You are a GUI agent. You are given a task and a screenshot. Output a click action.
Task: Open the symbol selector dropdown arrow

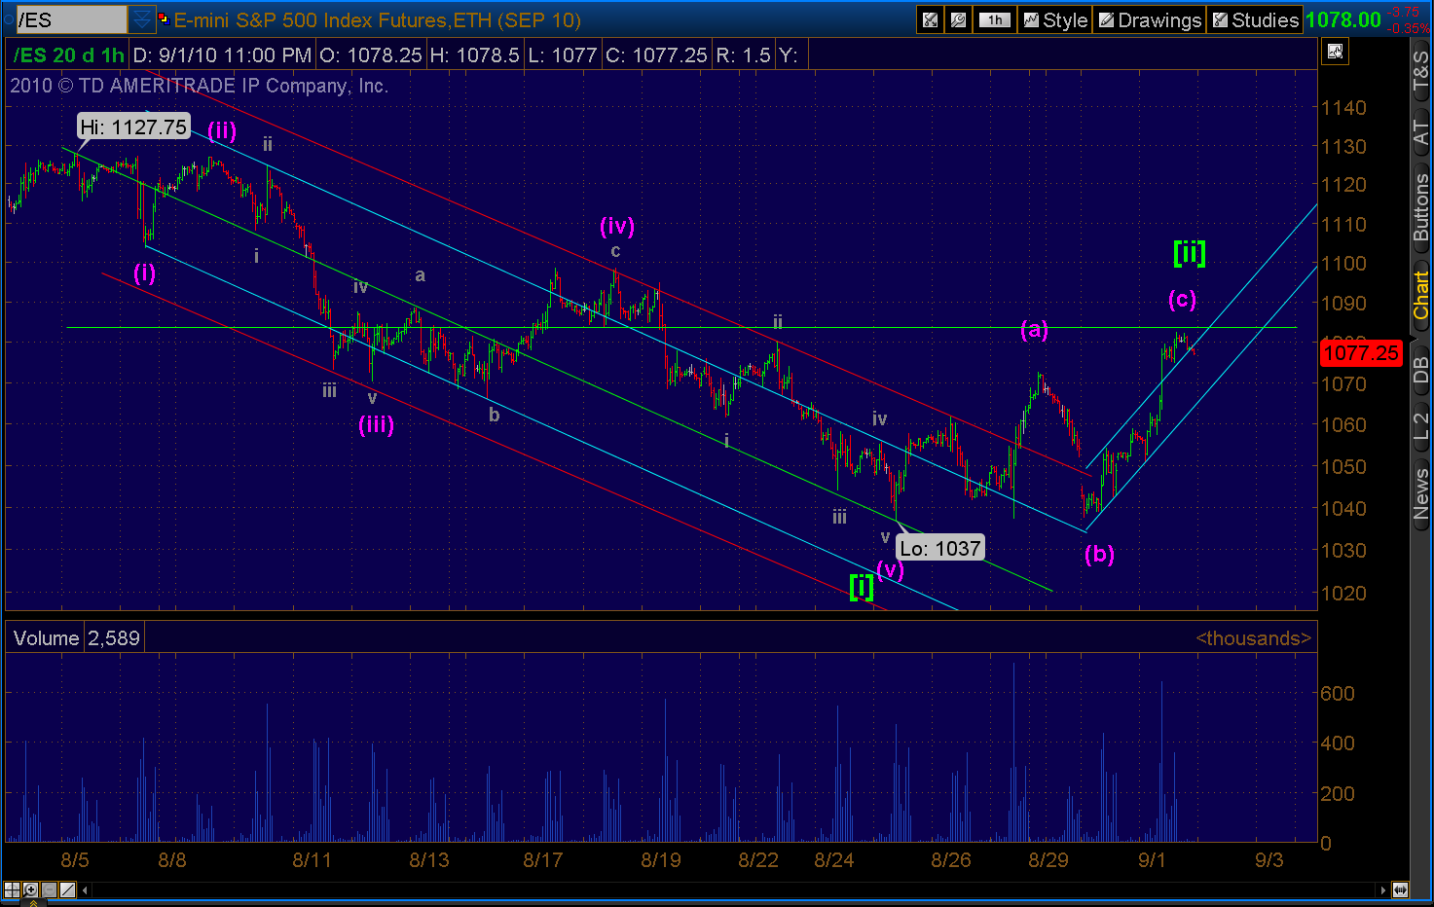pos(142,19)
